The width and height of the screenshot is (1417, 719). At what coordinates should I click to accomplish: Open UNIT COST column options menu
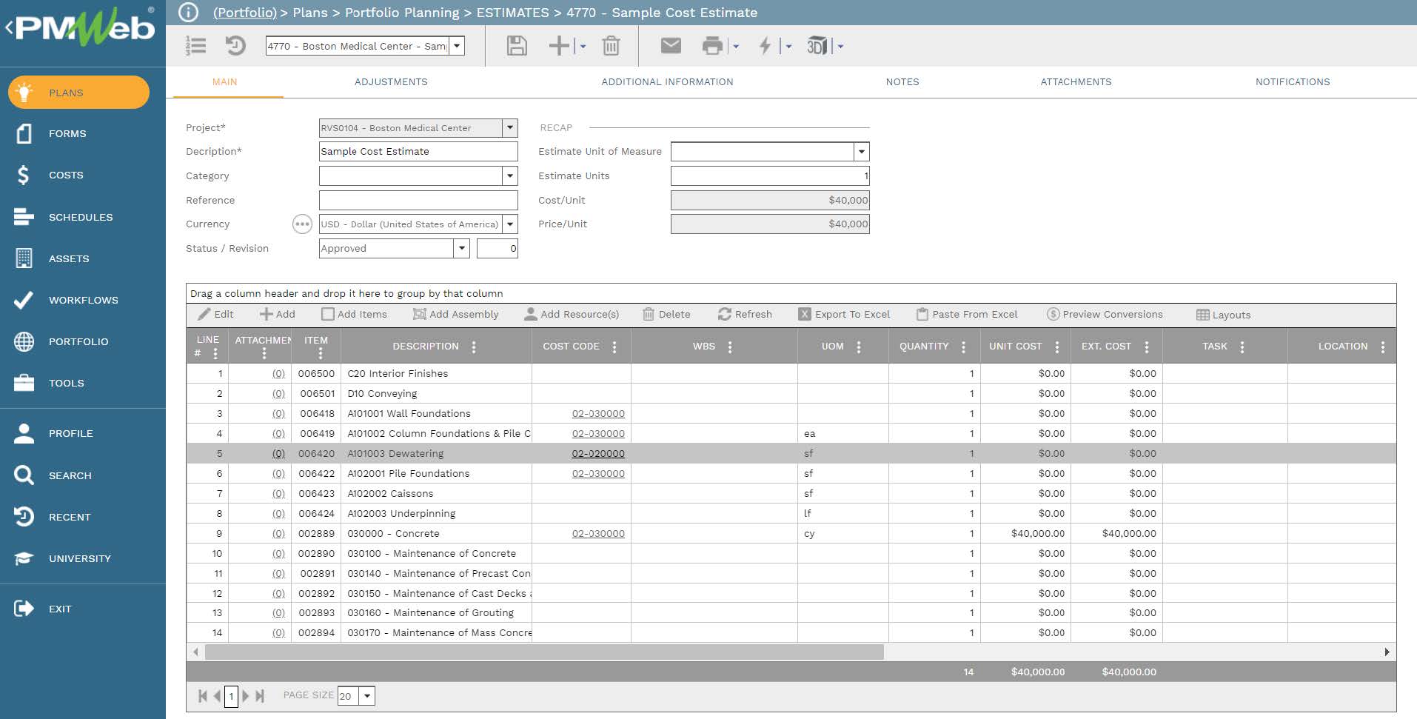point(1056,347)
